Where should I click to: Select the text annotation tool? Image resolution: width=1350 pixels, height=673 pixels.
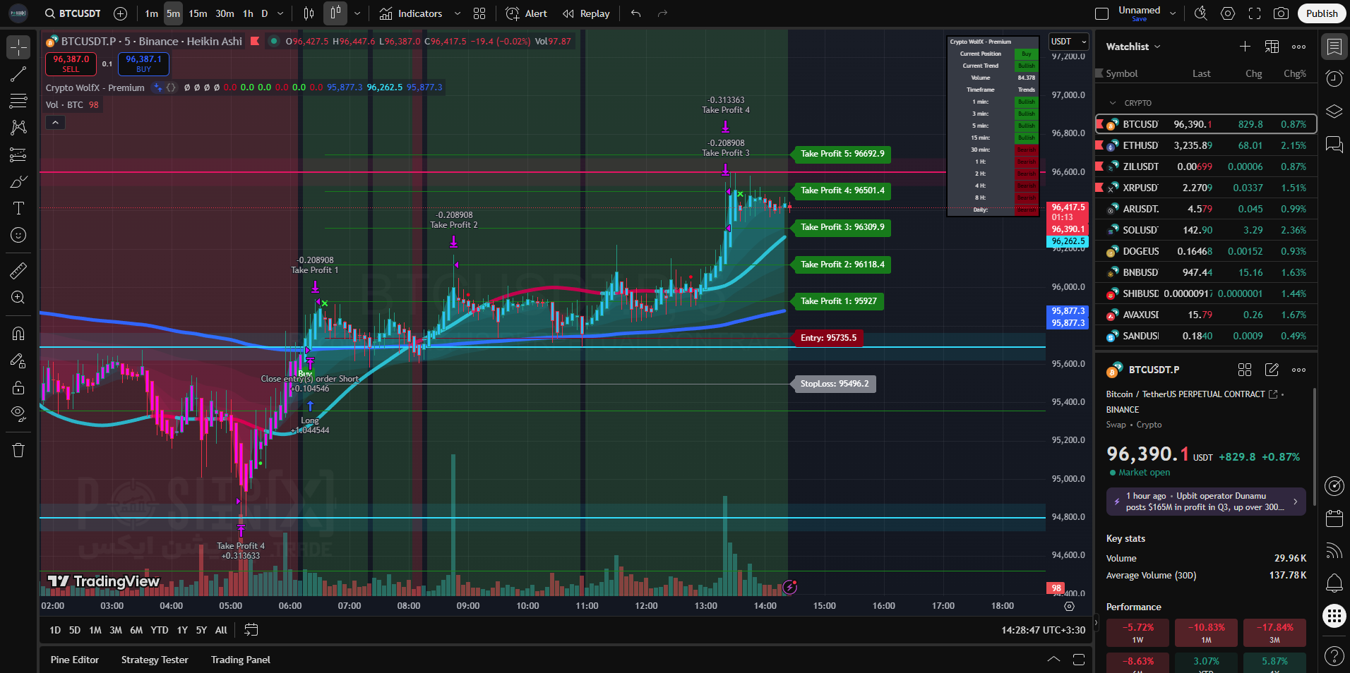pos(18,208)
